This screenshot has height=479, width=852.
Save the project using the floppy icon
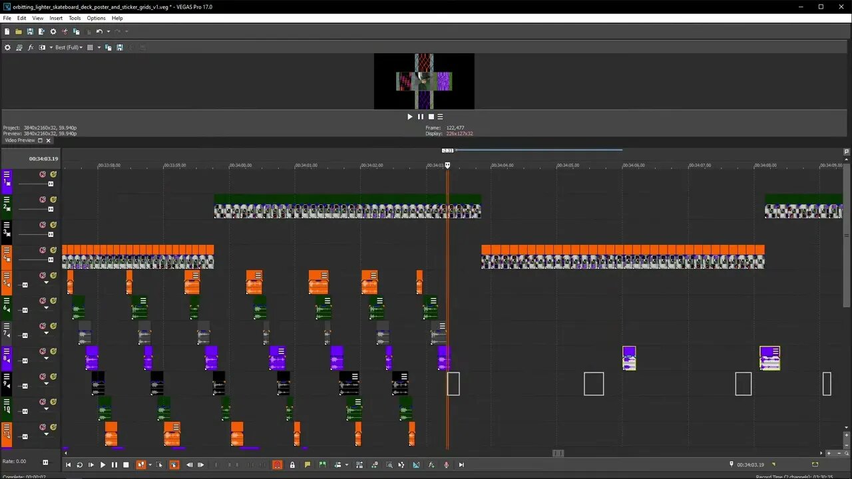[x=30, y=31]
